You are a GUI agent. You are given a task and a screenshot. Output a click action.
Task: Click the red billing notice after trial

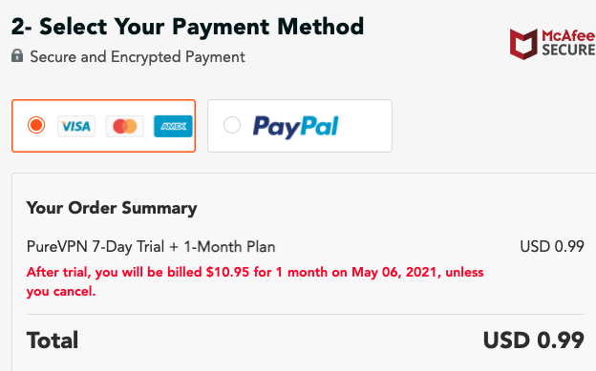pyautogui.click(x=255, y=281)
